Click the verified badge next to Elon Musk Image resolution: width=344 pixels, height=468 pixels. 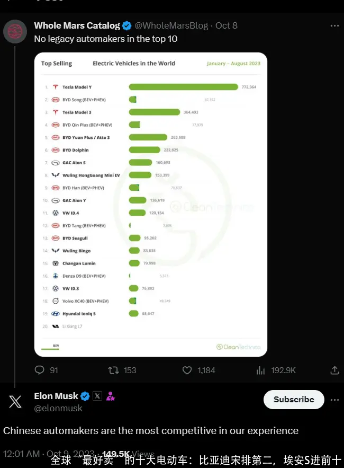86,395
